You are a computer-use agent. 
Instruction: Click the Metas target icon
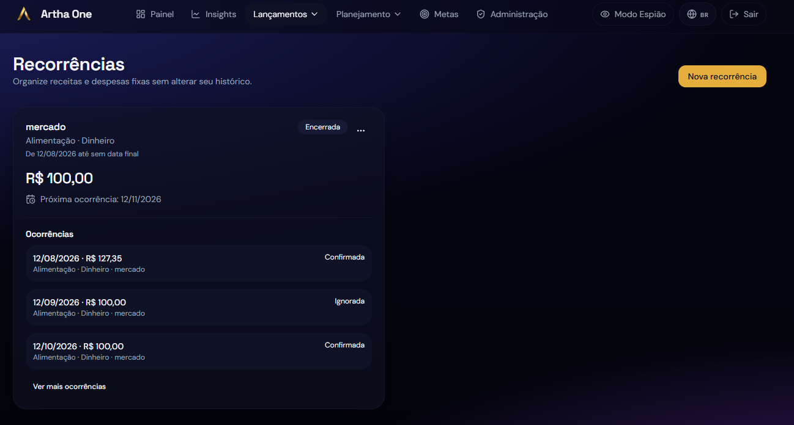[425, 14]
